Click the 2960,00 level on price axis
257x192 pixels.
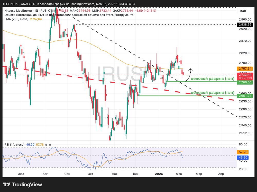pos(245,19)
